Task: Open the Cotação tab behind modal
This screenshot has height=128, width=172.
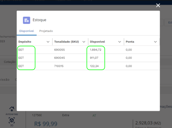Action: [9, 62]
